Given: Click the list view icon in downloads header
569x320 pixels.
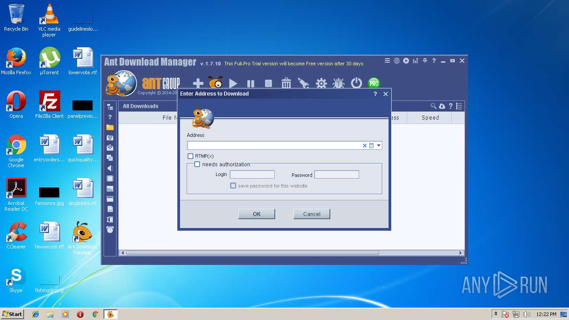Looking at the screenshot, I should (459, 106).
